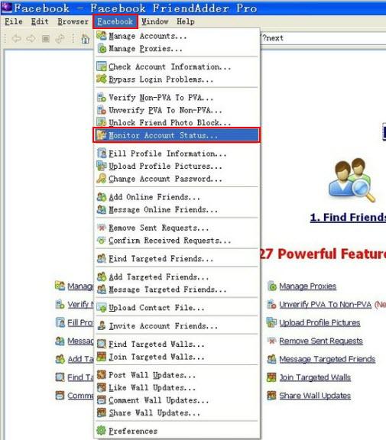Image resolution: width=386 pixels, height=440 pixels.
Task: Click the Home toolbar icon
Action: coord(86,38)
